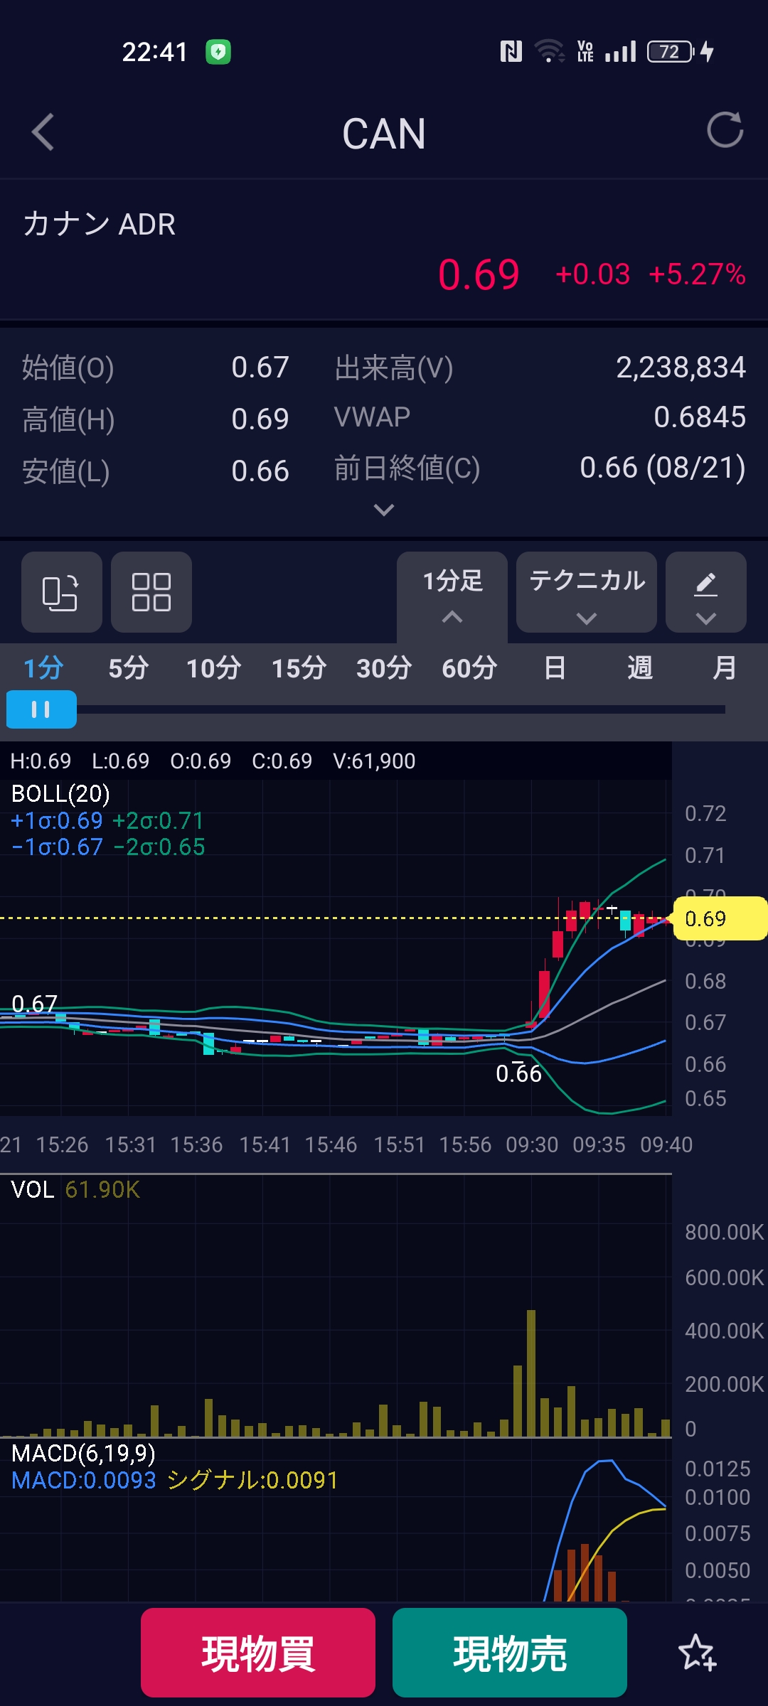
Task: Tap the 09:30 time axis label
Action: coord(532,1144)
